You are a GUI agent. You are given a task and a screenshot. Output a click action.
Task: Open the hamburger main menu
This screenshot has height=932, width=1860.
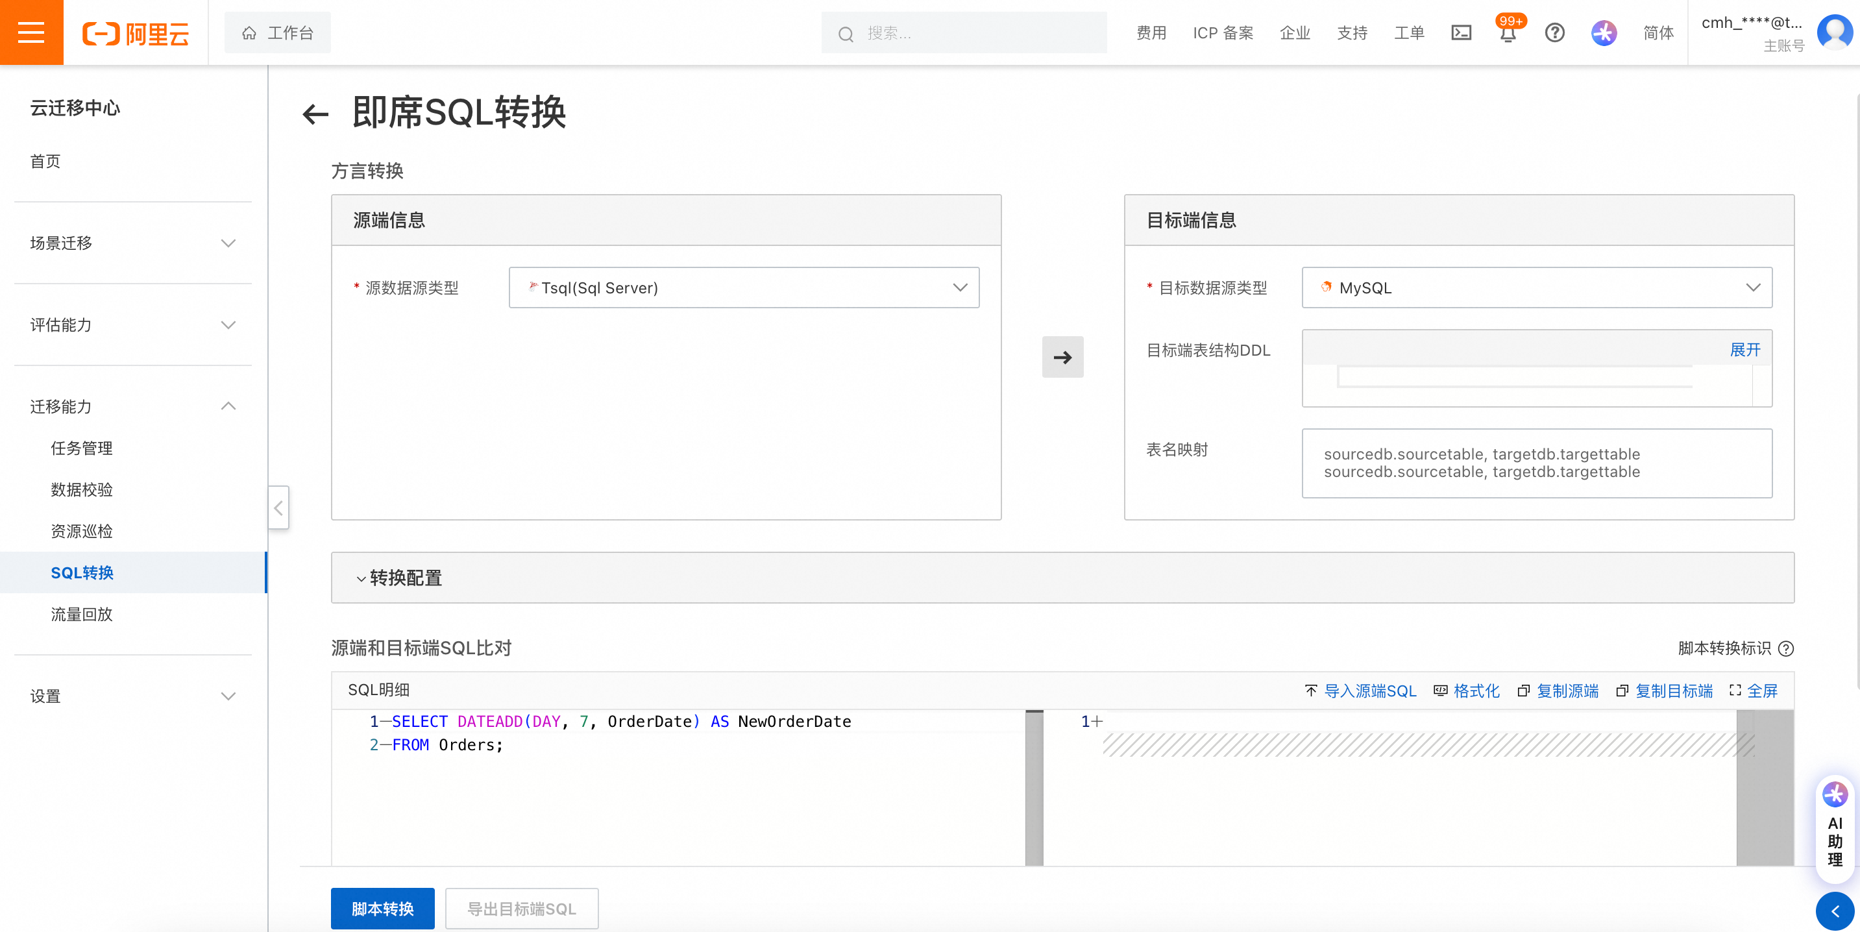31,32
